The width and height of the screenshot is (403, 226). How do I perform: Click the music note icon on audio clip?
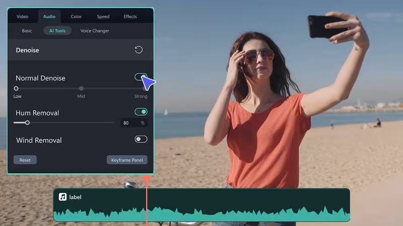pos(62,197)
